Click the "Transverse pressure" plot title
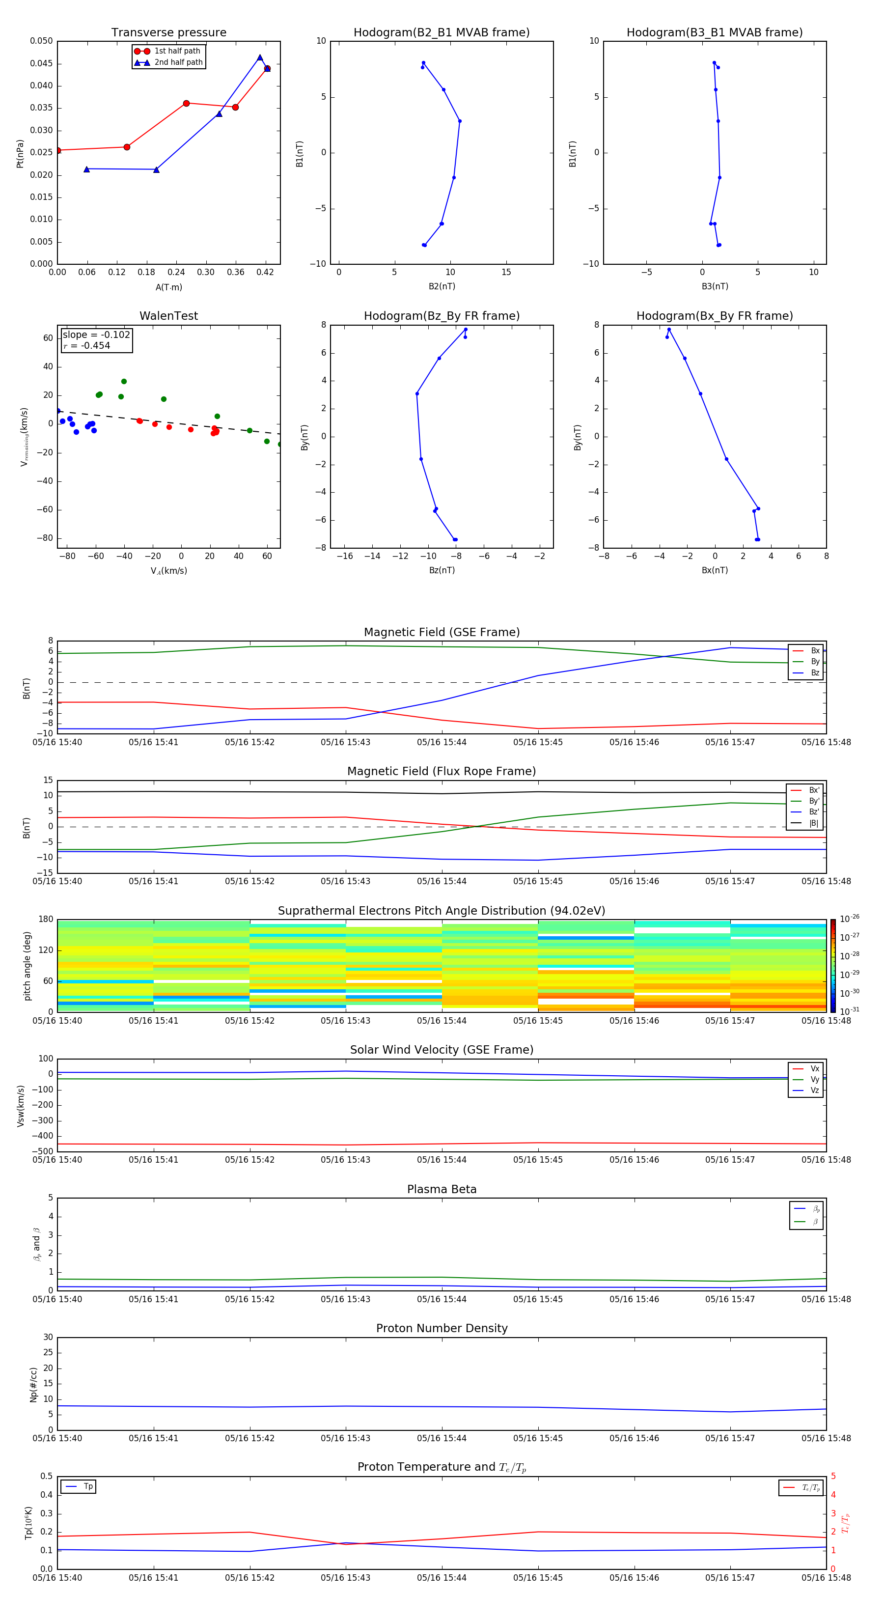The width and height of the screenshot is (884, 1621). pos(168,33)
